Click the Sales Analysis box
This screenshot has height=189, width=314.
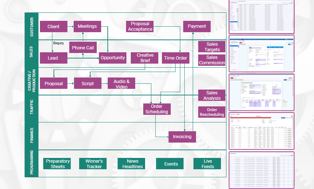212,95
